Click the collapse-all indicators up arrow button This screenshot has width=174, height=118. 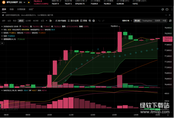pyautogui.click(x=2, y=43)
